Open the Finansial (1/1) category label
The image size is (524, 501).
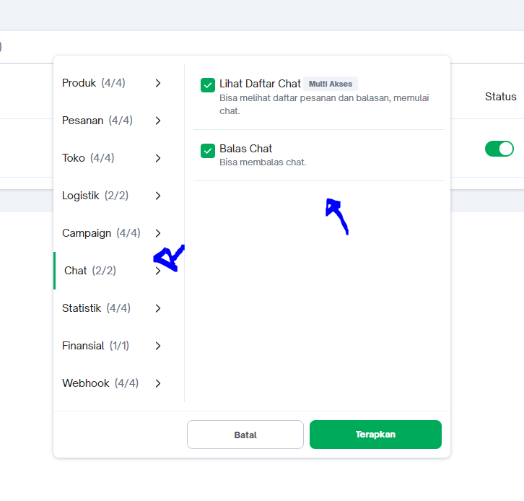(x=95, y=346)
